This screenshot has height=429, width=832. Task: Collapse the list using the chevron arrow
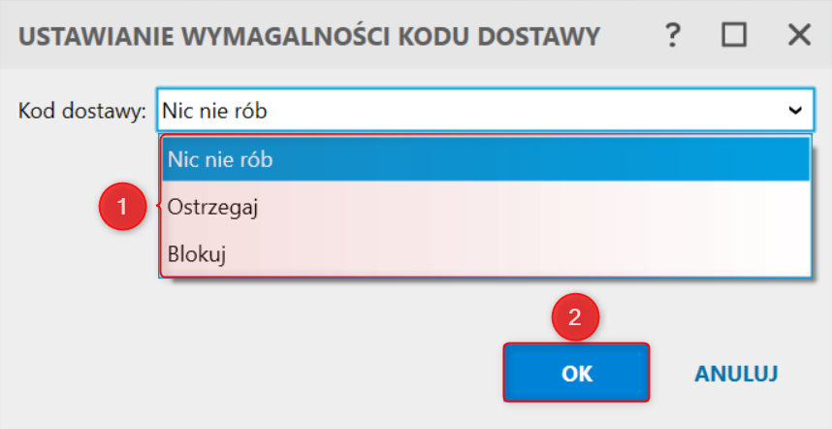tap(796, 112)
